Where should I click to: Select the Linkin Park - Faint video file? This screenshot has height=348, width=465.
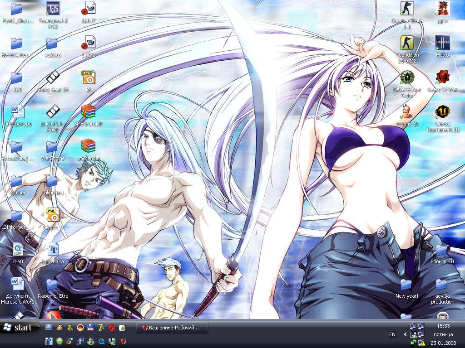53,118
